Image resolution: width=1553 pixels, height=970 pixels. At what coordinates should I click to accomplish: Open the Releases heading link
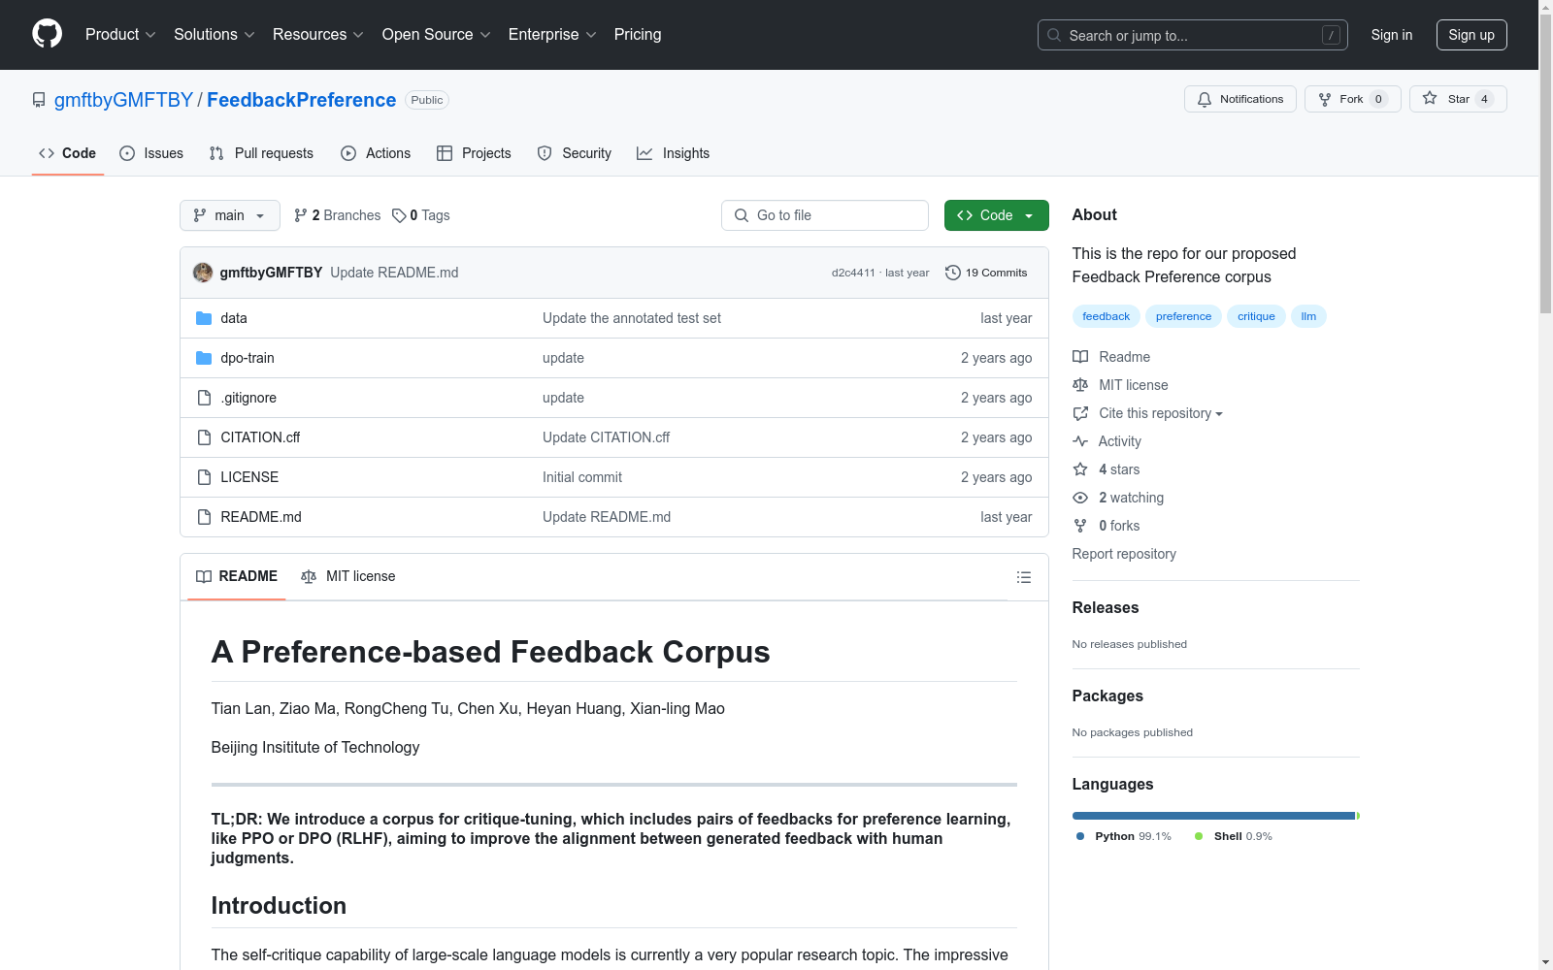point(1106,607)
